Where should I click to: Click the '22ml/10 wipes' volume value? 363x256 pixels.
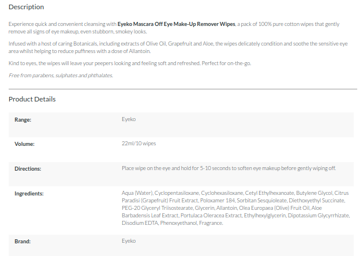139,144
